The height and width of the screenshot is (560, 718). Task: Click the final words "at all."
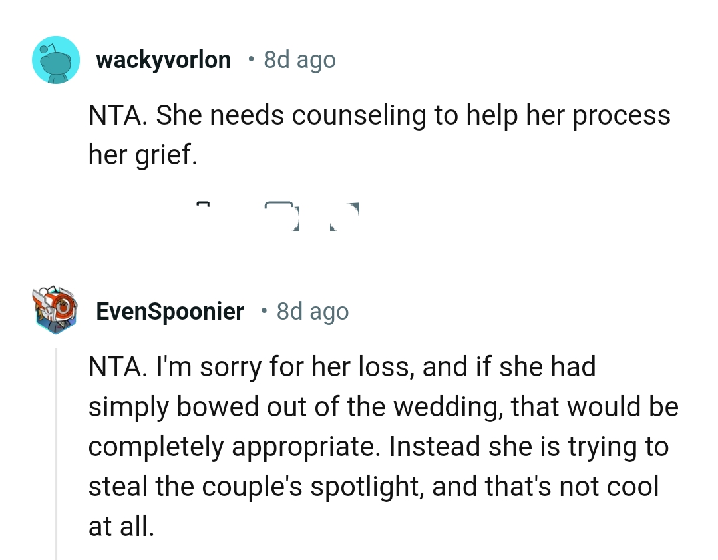(121, 526)
